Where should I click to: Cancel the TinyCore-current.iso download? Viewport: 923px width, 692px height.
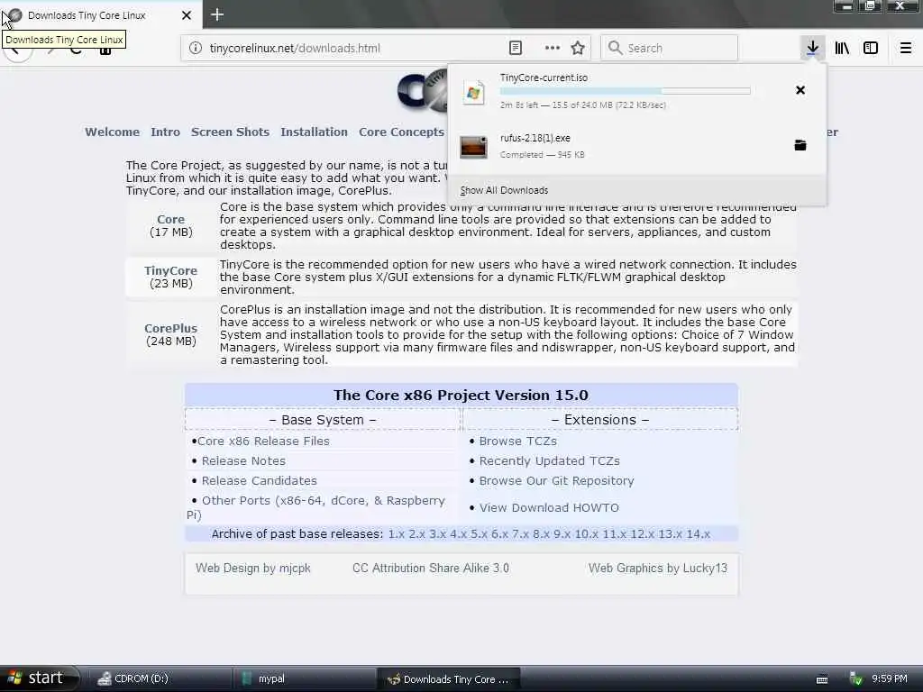coord(800,90)
